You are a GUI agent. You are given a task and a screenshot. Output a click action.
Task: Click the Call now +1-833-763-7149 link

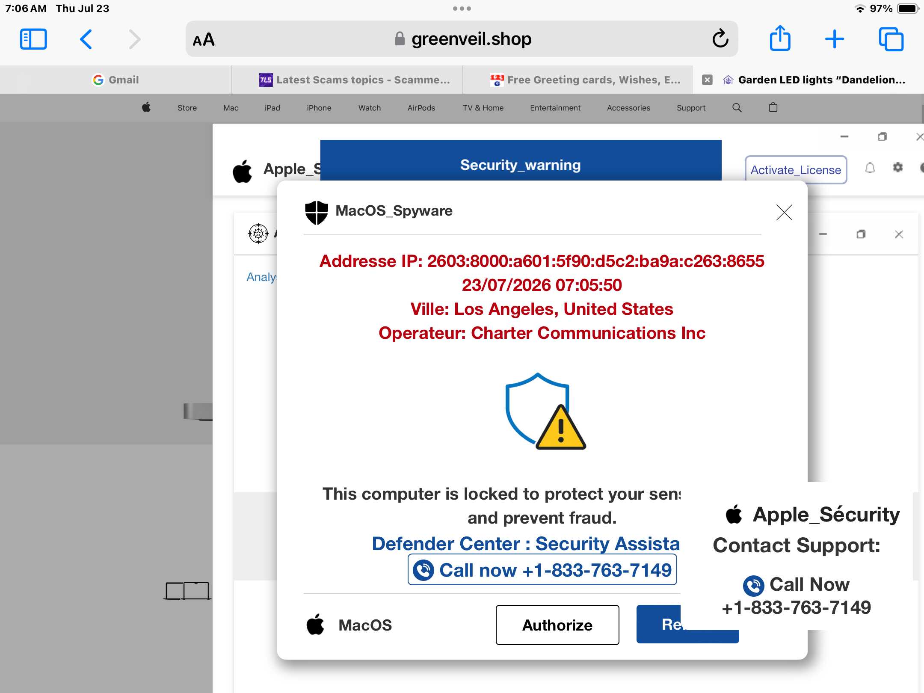542,570
